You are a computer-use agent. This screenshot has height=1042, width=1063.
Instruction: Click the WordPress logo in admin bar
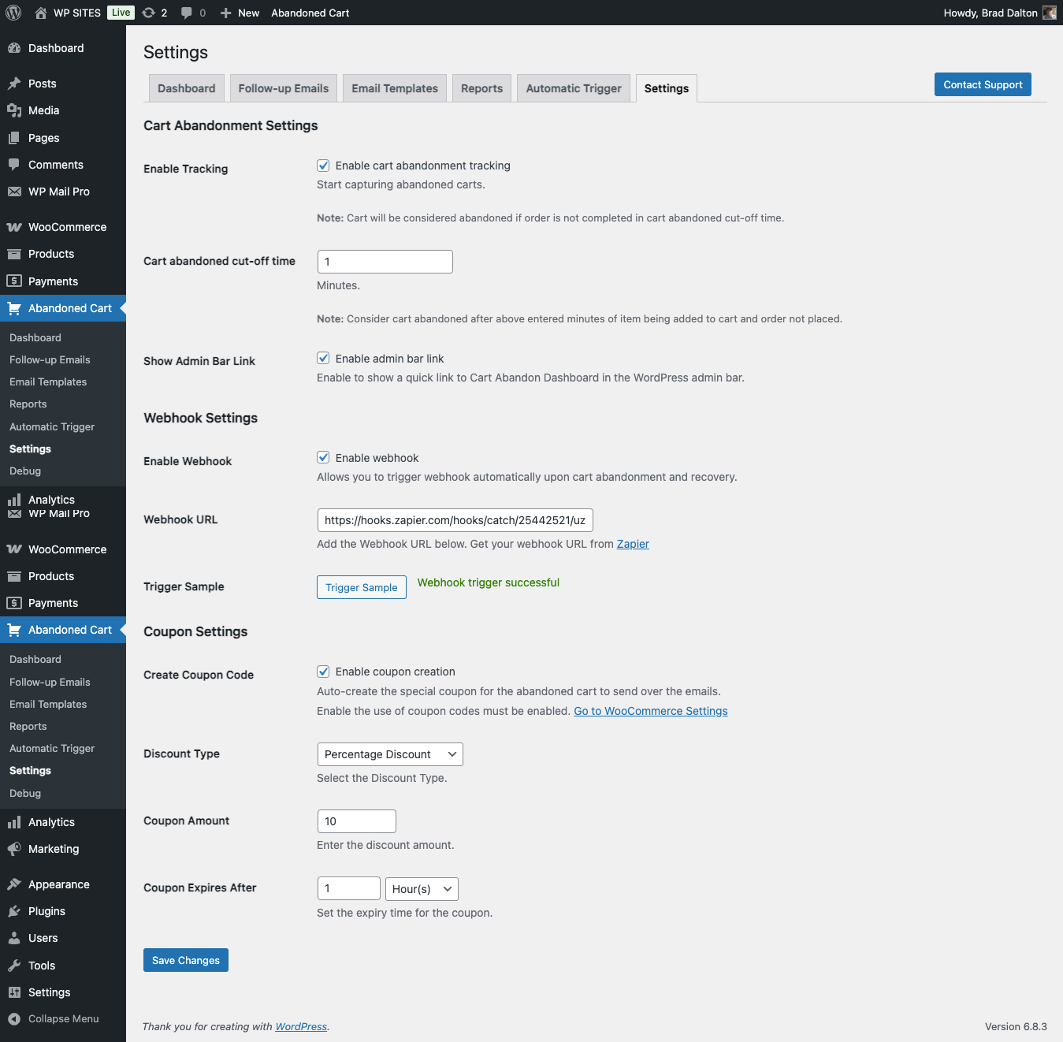click(x=13, y=13)
